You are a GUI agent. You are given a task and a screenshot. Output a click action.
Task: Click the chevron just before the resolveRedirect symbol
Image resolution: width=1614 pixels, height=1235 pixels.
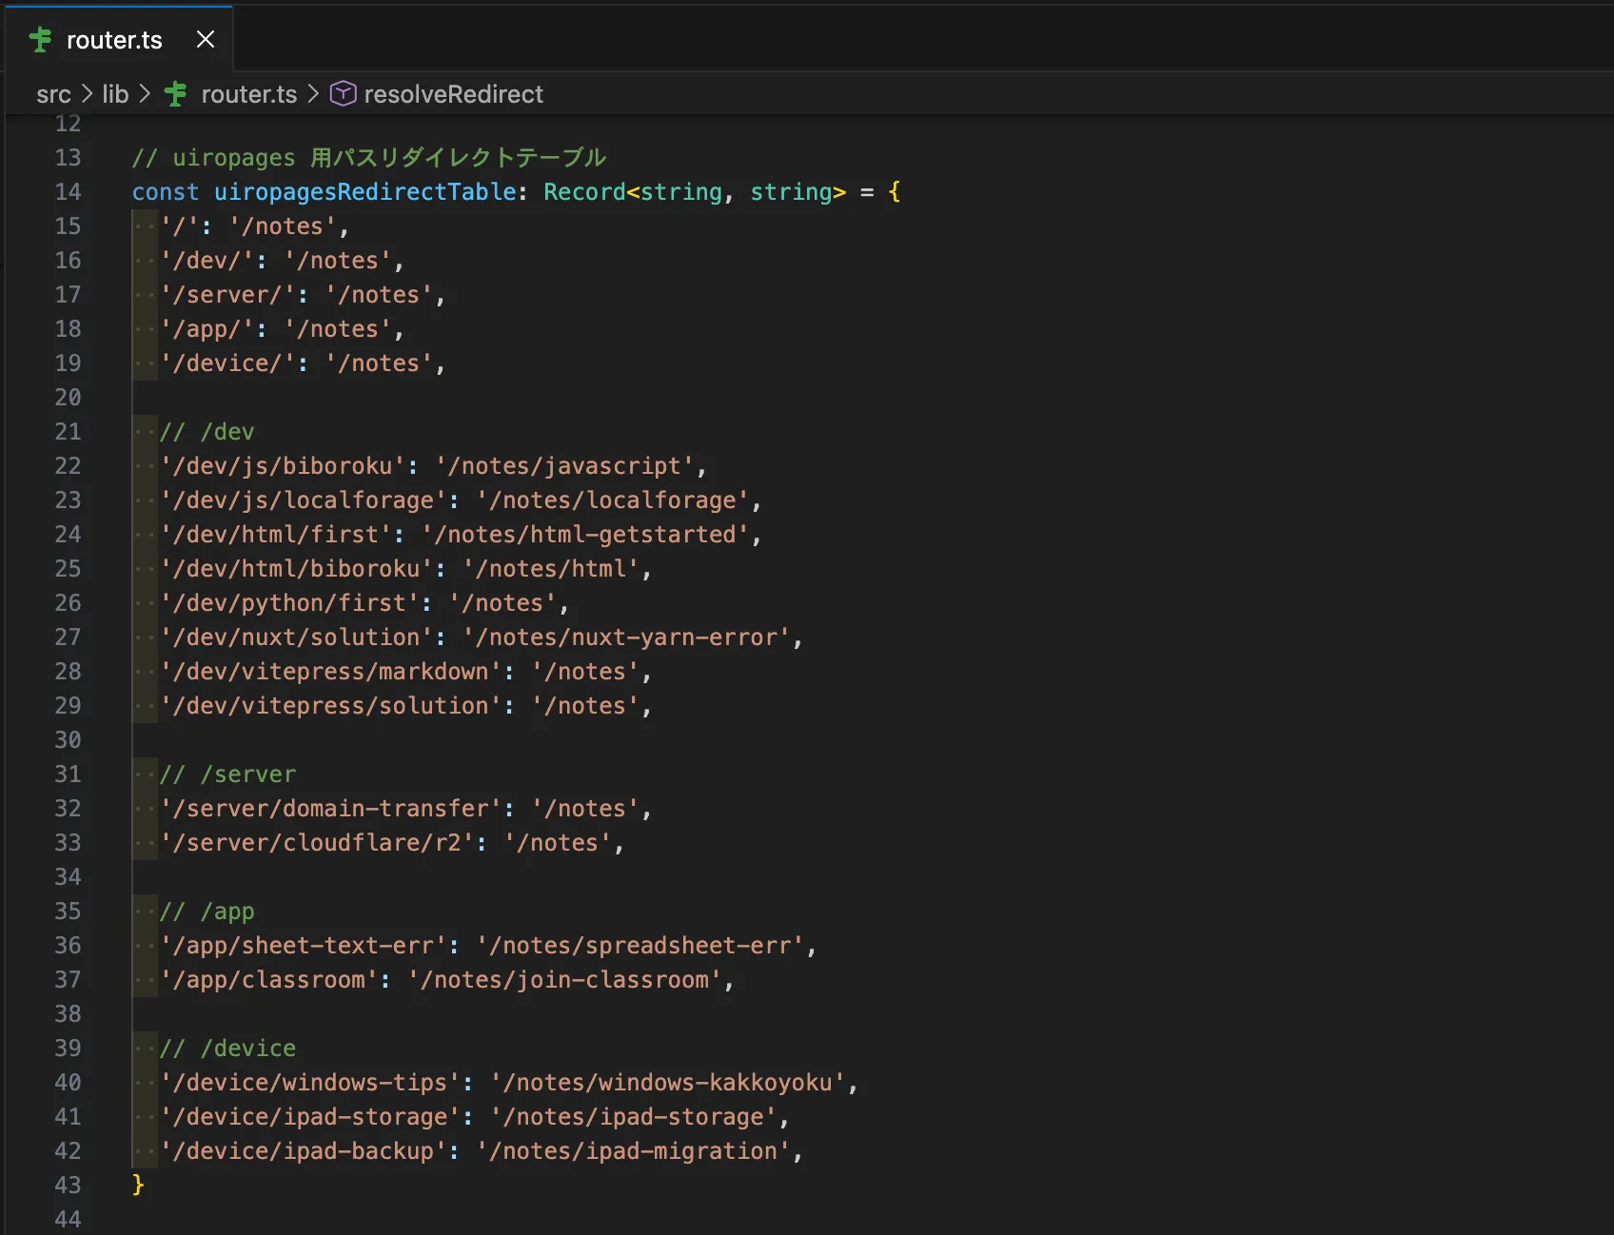(313, 94)
